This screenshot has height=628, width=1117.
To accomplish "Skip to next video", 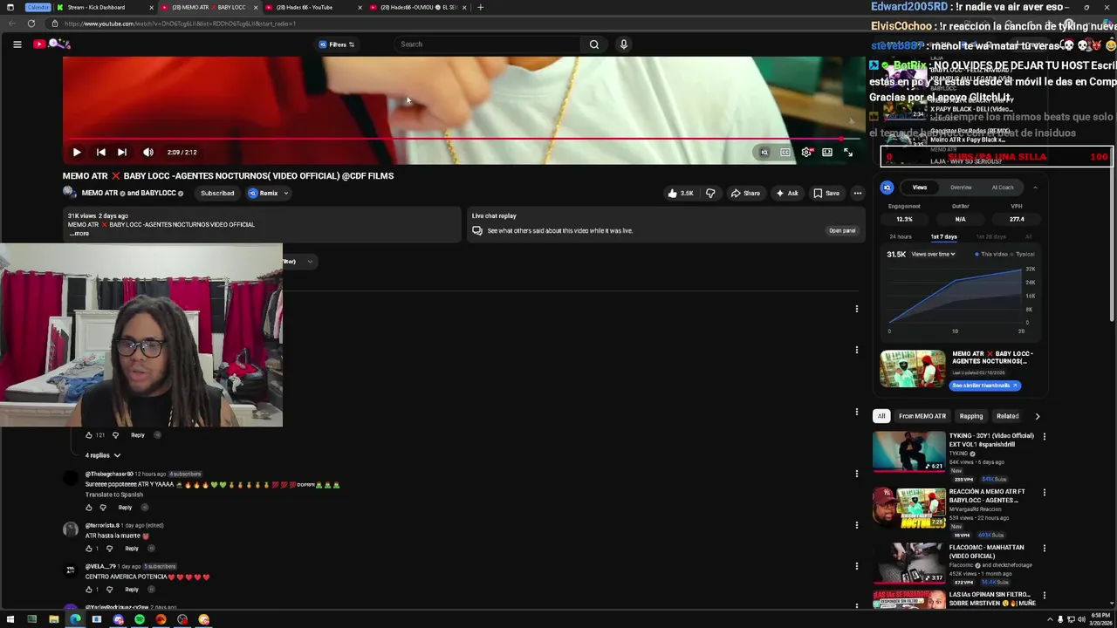I will click(x=122, y=152).
